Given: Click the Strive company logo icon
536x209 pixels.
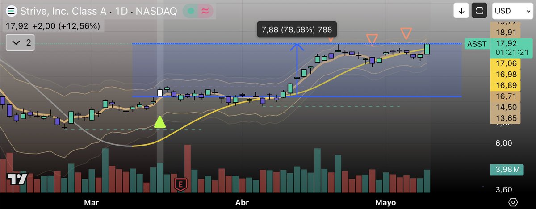Looking at the screenshot, I should coord(11,11).
